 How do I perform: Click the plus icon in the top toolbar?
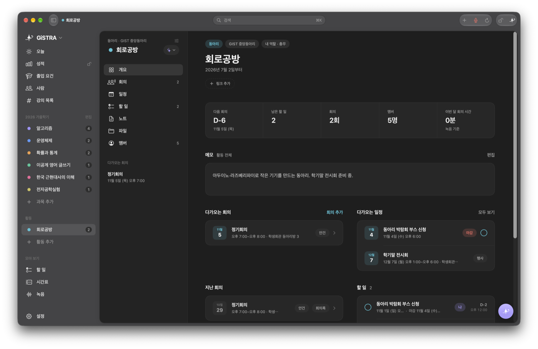click(464, 20)
